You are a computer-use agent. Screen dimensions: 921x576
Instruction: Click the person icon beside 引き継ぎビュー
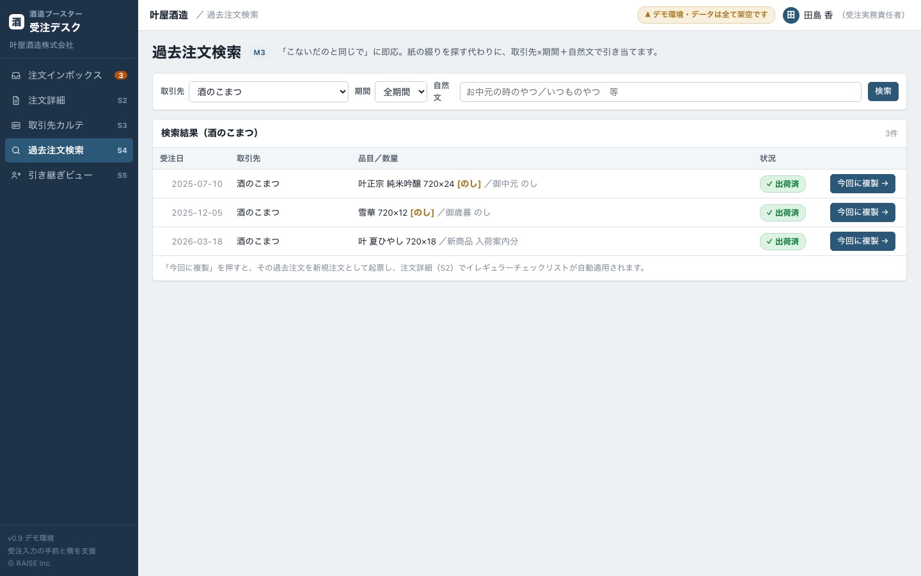(x=16, y=175)
